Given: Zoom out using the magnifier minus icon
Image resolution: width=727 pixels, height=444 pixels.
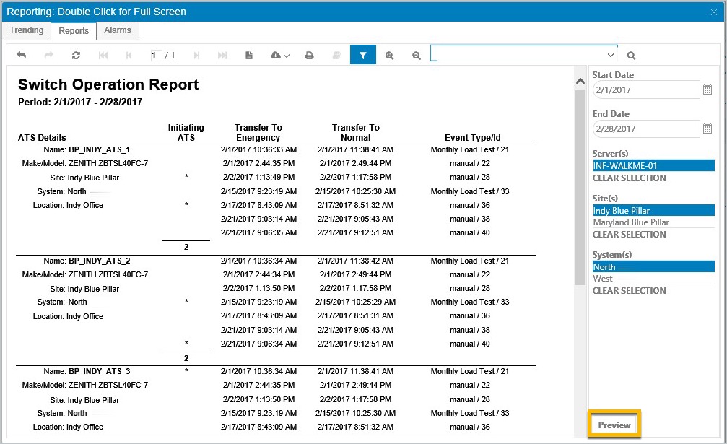Looking at the screenshot, I should click(x=417, y=56).
